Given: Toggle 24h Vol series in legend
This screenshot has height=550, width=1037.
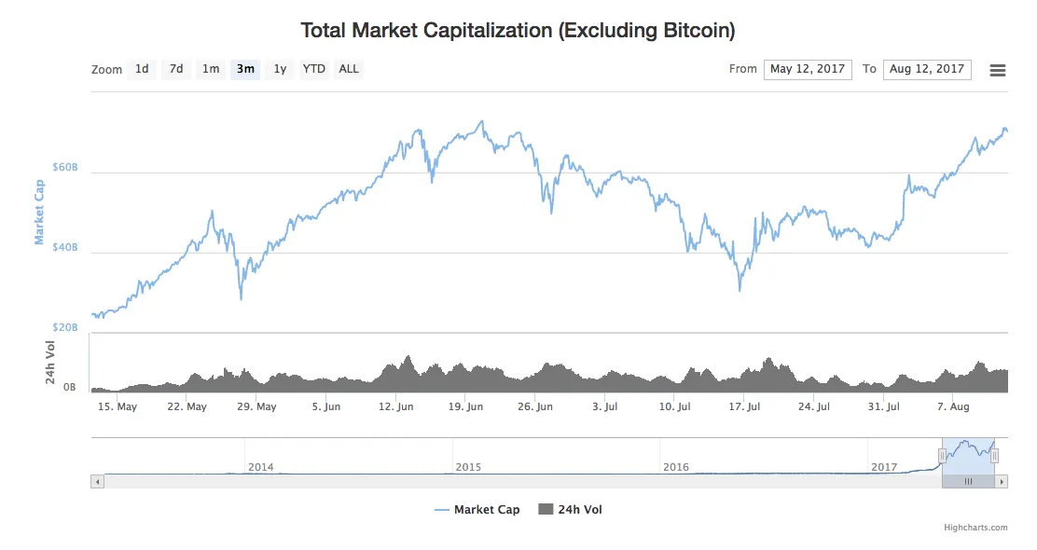Looking at the screenshot, I should coord(570,510).
